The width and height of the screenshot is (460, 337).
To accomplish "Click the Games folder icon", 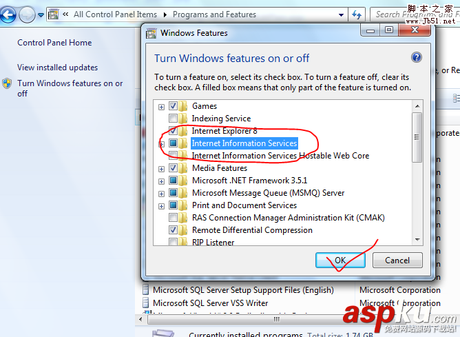I will click(182, 106).
